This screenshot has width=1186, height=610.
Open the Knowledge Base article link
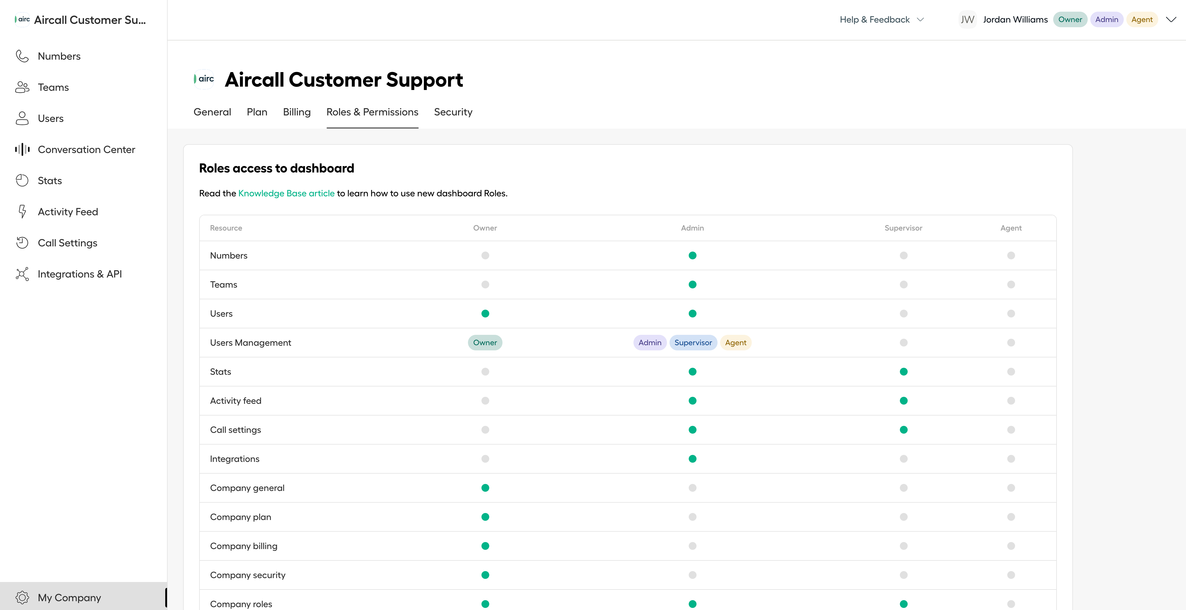coord(286,193)
